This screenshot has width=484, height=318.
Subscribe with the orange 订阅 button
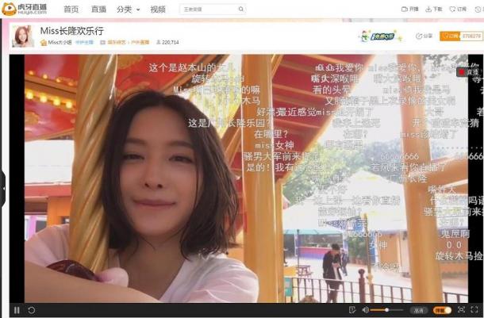tap(450, 36)
